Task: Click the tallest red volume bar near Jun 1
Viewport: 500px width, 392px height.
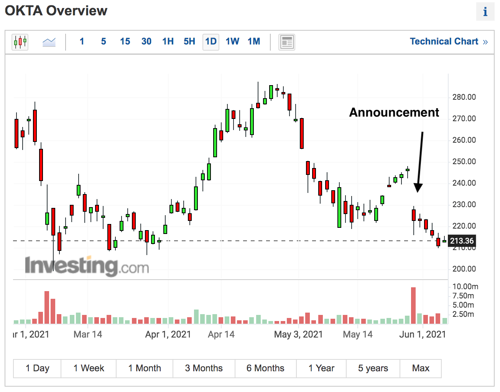Action: pyautogui.click(x=413, y=306)
